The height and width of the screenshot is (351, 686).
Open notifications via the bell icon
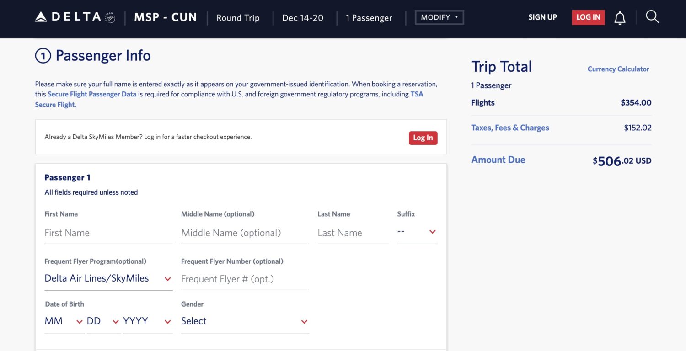pos(620,17)
